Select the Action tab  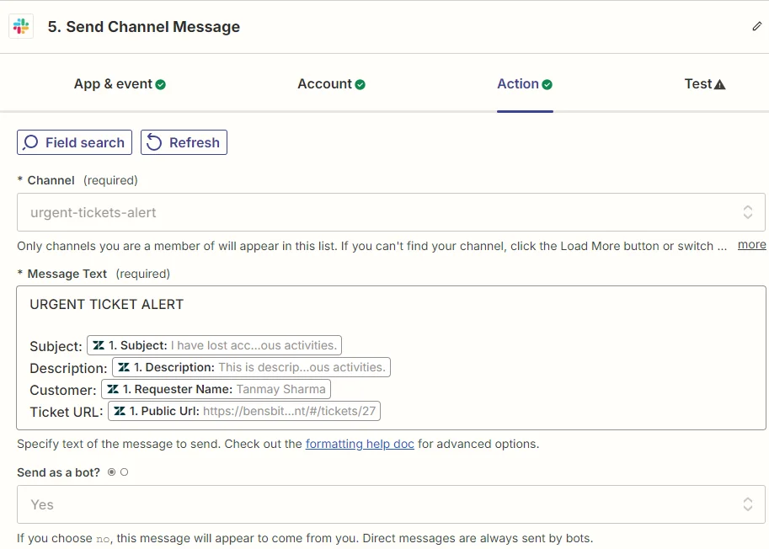tap(525, 84)
